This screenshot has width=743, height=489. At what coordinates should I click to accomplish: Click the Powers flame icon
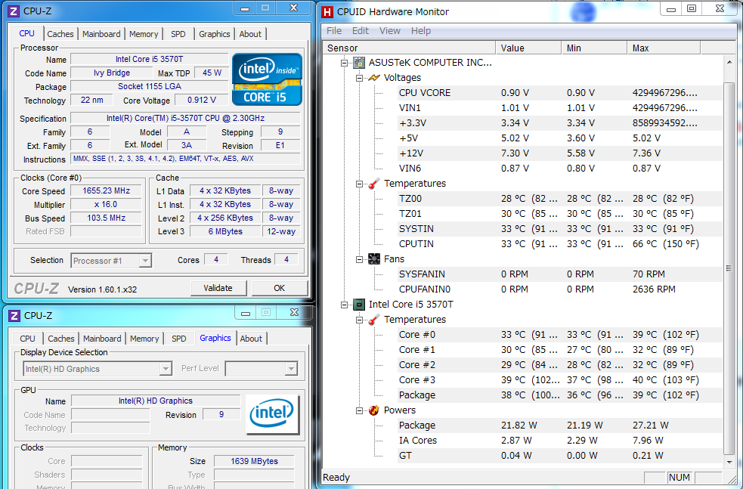click(373, 410)
